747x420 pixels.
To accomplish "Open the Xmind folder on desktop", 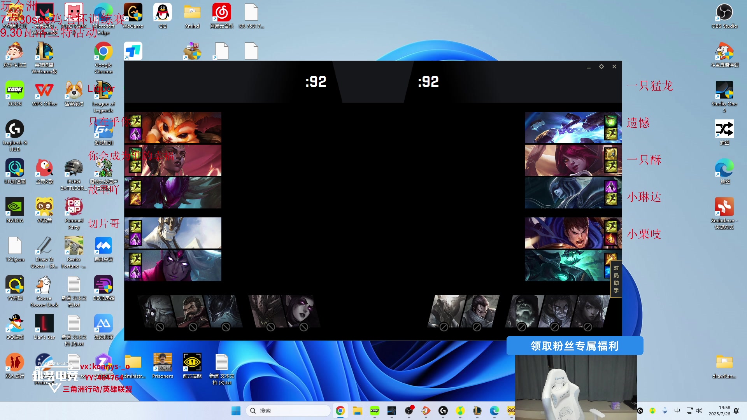I will tap(192, 16).
